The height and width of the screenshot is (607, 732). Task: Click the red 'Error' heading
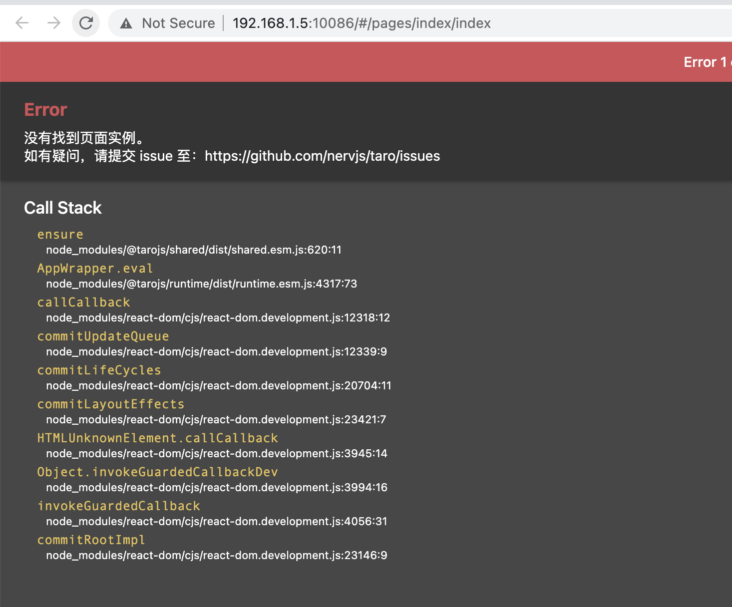pos(45,110)
